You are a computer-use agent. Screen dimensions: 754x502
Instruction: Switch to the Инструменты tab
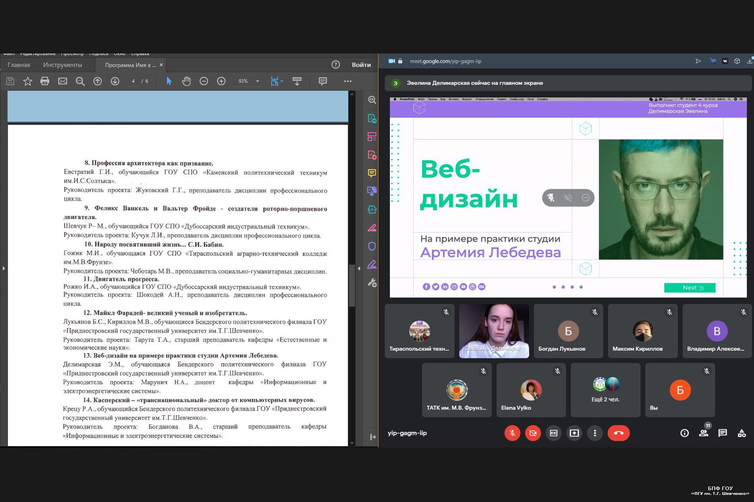pyautogui.click(x=63, y=65)
